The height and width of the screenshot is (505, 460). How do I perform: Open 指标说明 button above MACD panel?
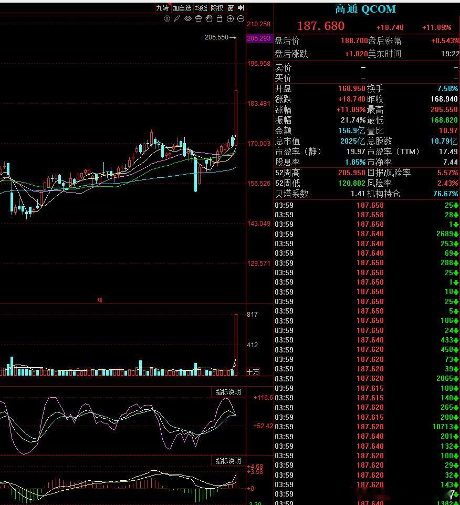tap(228, 461)
